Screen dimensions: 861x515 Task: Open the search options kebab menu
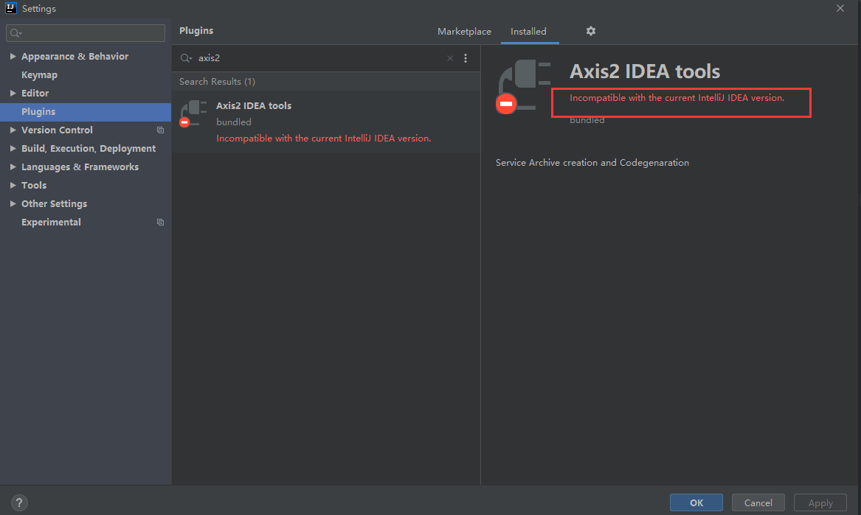click(466, 57)
